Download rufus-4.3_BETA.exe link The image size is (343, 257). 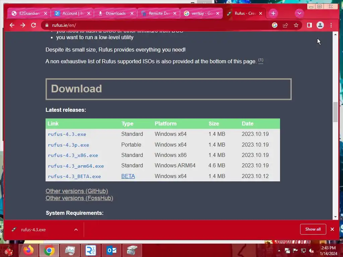[74, 176]
